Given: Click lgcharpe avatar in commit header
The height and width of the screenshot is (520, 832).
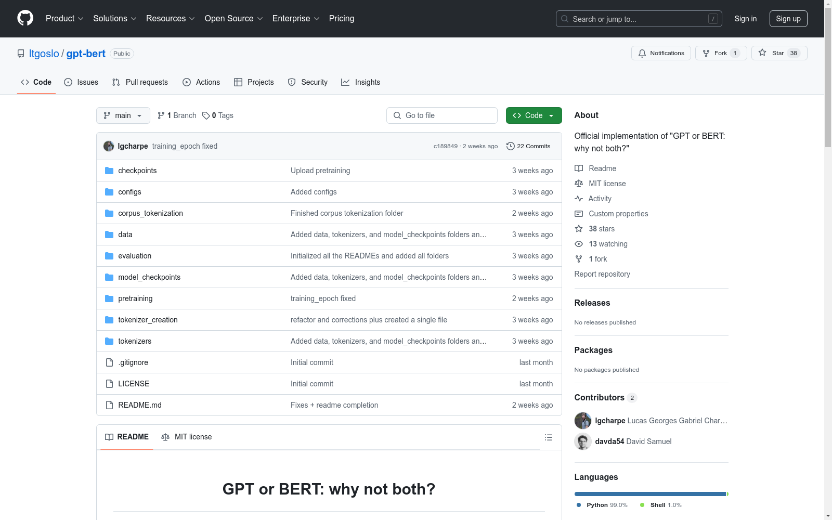Looking at the screenshot, I should click(x=109, y=146).
